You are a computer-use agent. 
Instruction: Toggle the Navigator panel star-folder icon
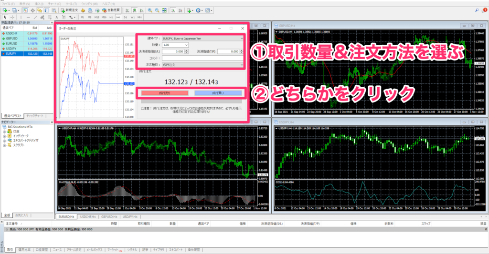point(40,10)
